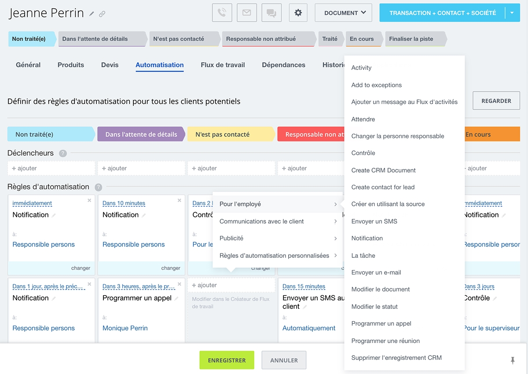Click the ENREGISTRER button
The width and height of the screenshot is (528, 374).
[227, 360]
